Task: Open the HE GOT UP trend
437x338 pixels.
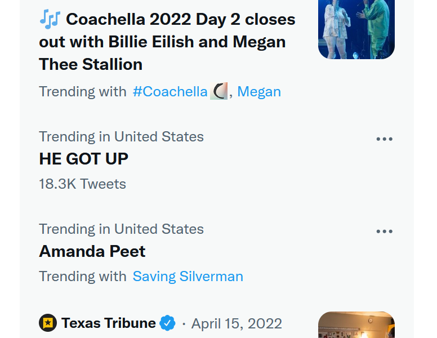Action: (83, 159)
